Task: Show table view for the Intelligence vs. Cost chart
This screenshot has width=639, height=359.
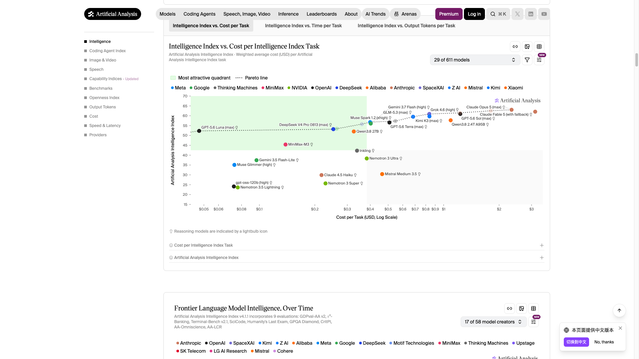Action: coord(539,47)
